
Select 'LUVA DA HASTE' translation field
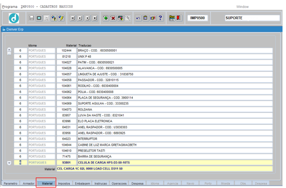pos(175,115)
